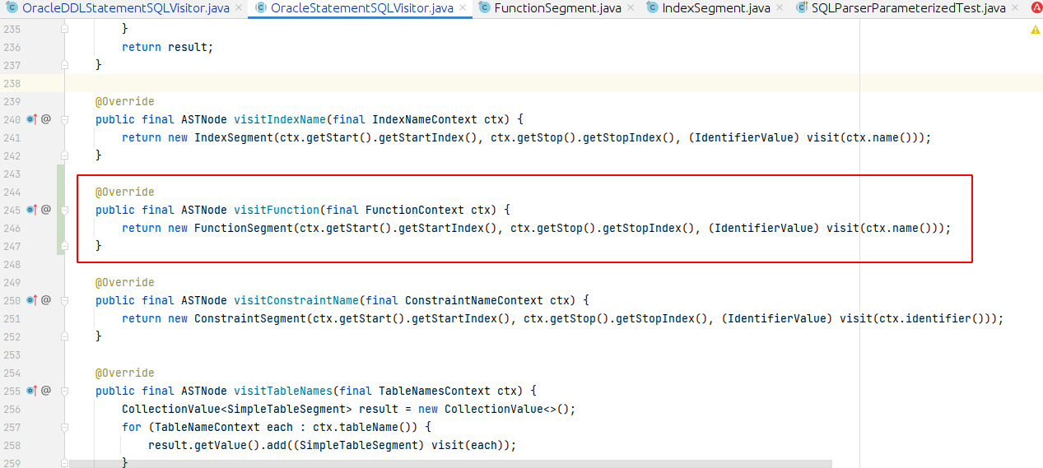1043x468 pixels.
Task: Click the class icon on IndexSegment.java tab
Action: click(654, 8)
